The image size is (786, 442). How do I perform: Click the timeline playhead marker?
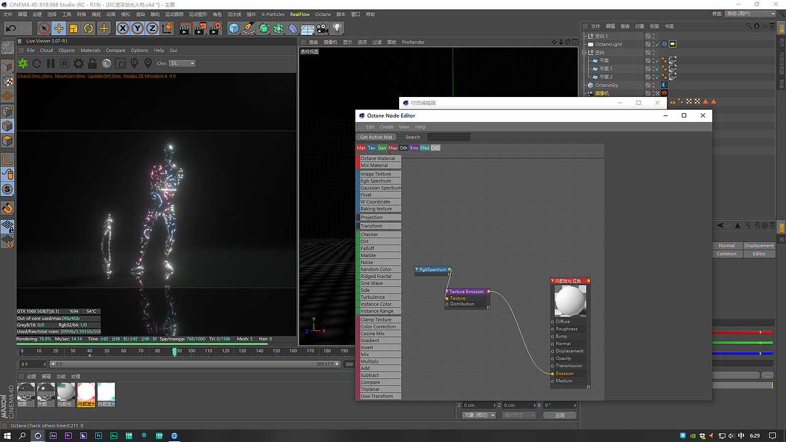click(174, 351)
